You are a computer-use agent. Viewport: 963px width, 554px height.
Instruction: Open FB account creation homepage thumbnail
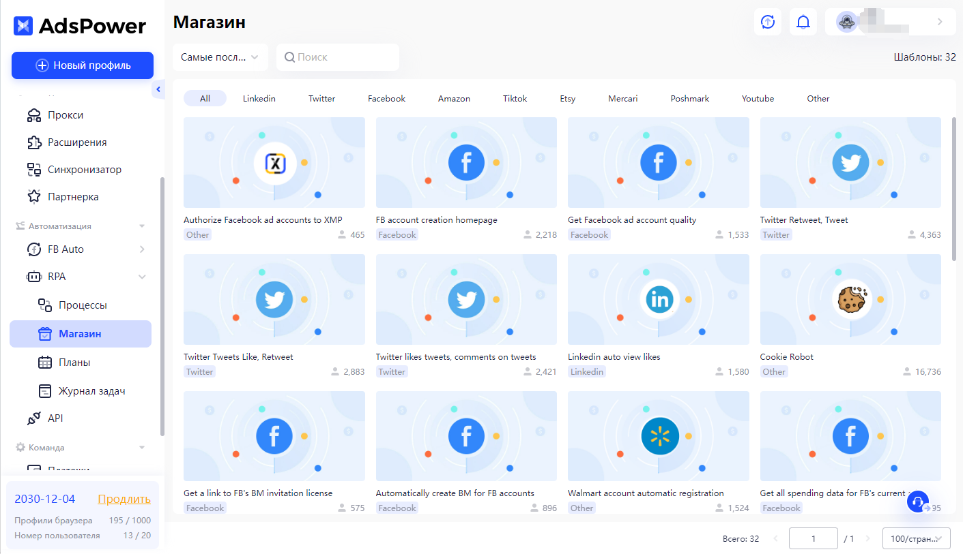tap(466, 163)
